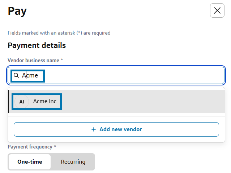
Task: Close the Pay dialog with the X button
Action: (217, 10)
